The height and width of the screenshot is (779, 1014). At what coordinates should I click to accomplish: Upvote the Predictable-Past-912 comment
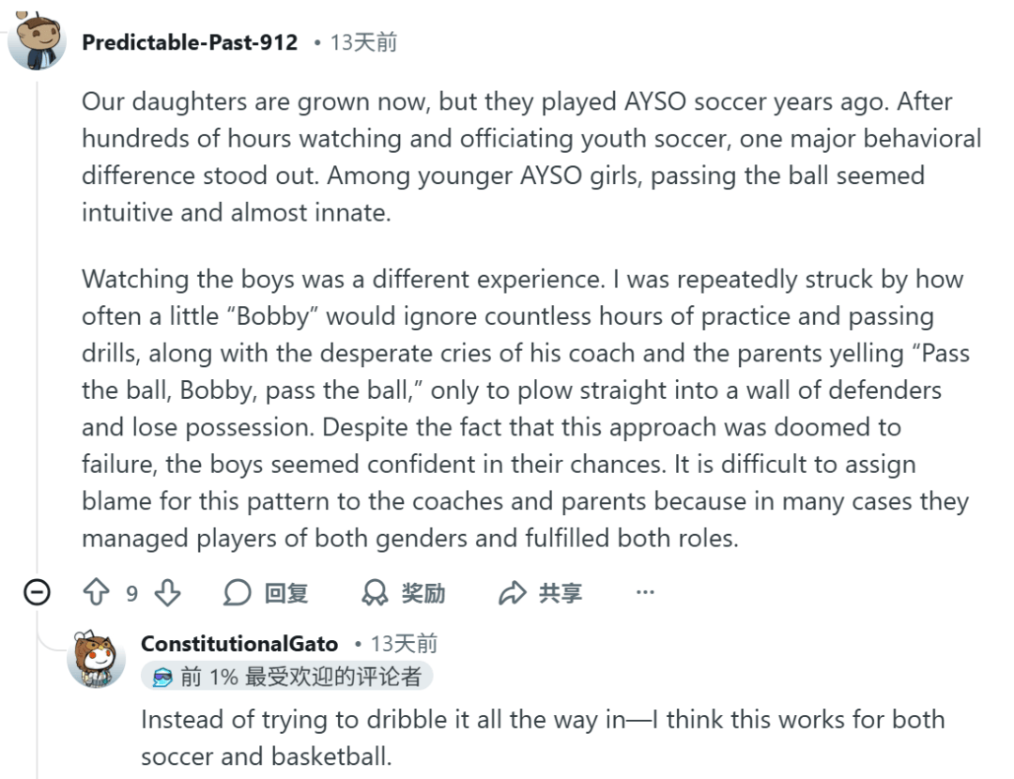(97, 593)
